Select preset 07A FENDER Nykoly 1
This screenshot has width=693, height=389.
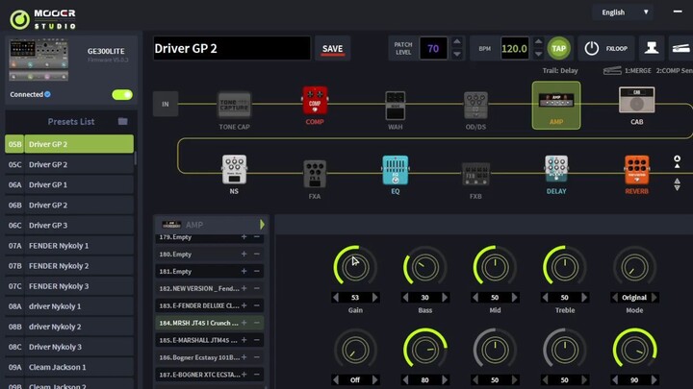69,246
